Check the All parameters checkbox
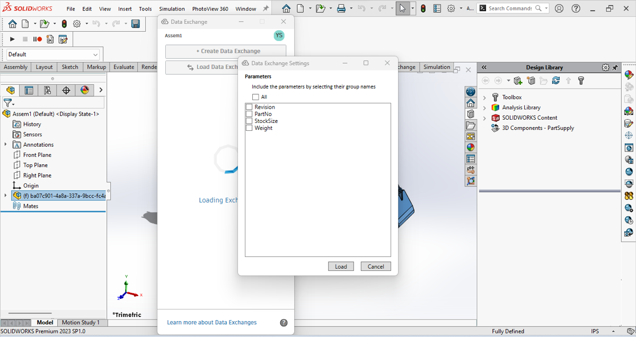636x337 pixels. [x=255, y=97]
